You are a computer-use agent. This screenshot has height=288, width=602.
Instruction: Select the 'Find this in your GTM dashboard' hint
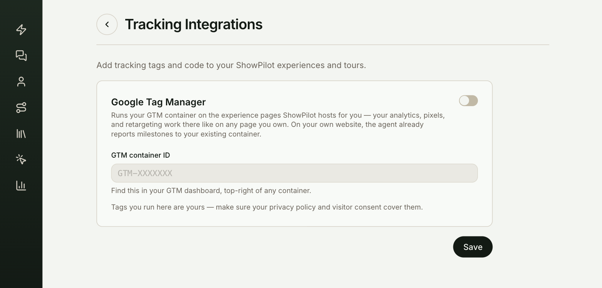point(211,191)
